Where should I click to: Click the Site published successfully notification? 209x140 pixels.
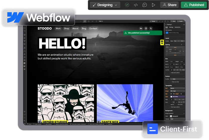pos(143,33)
